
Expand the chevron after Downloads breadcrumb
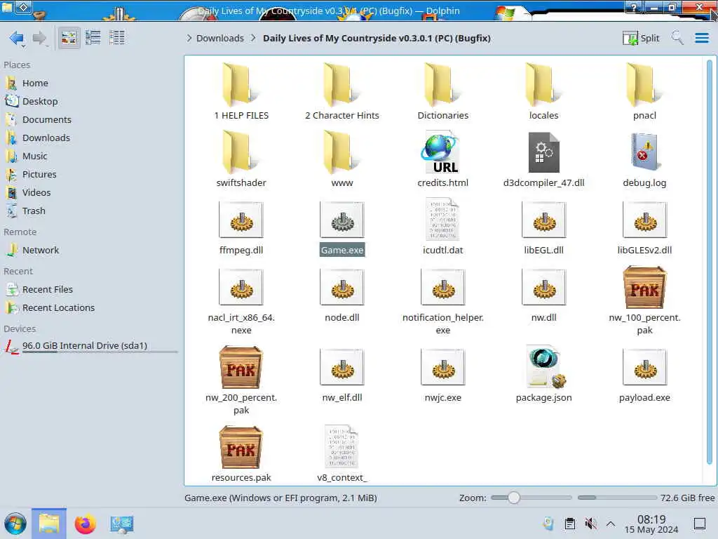click(x=253, y=38)
